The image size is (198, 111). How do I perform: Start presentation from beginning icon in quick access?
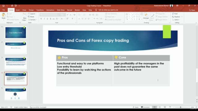[16, 6]
